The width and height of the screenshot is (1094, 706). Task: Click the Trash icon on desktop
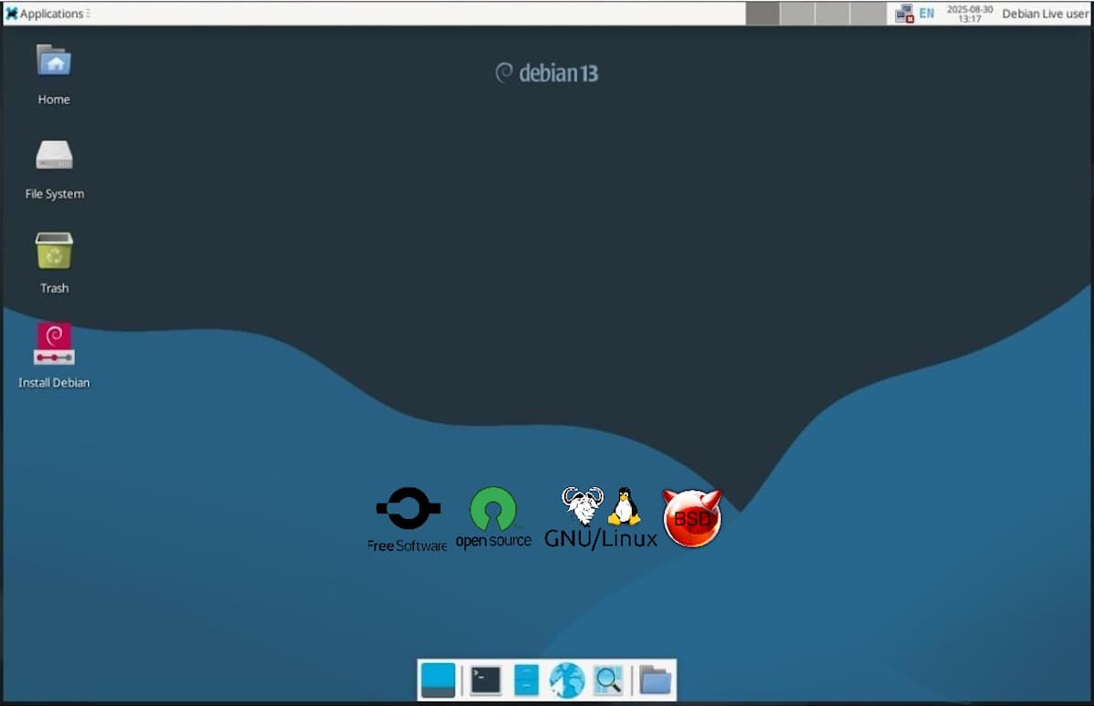pos(54,251)
